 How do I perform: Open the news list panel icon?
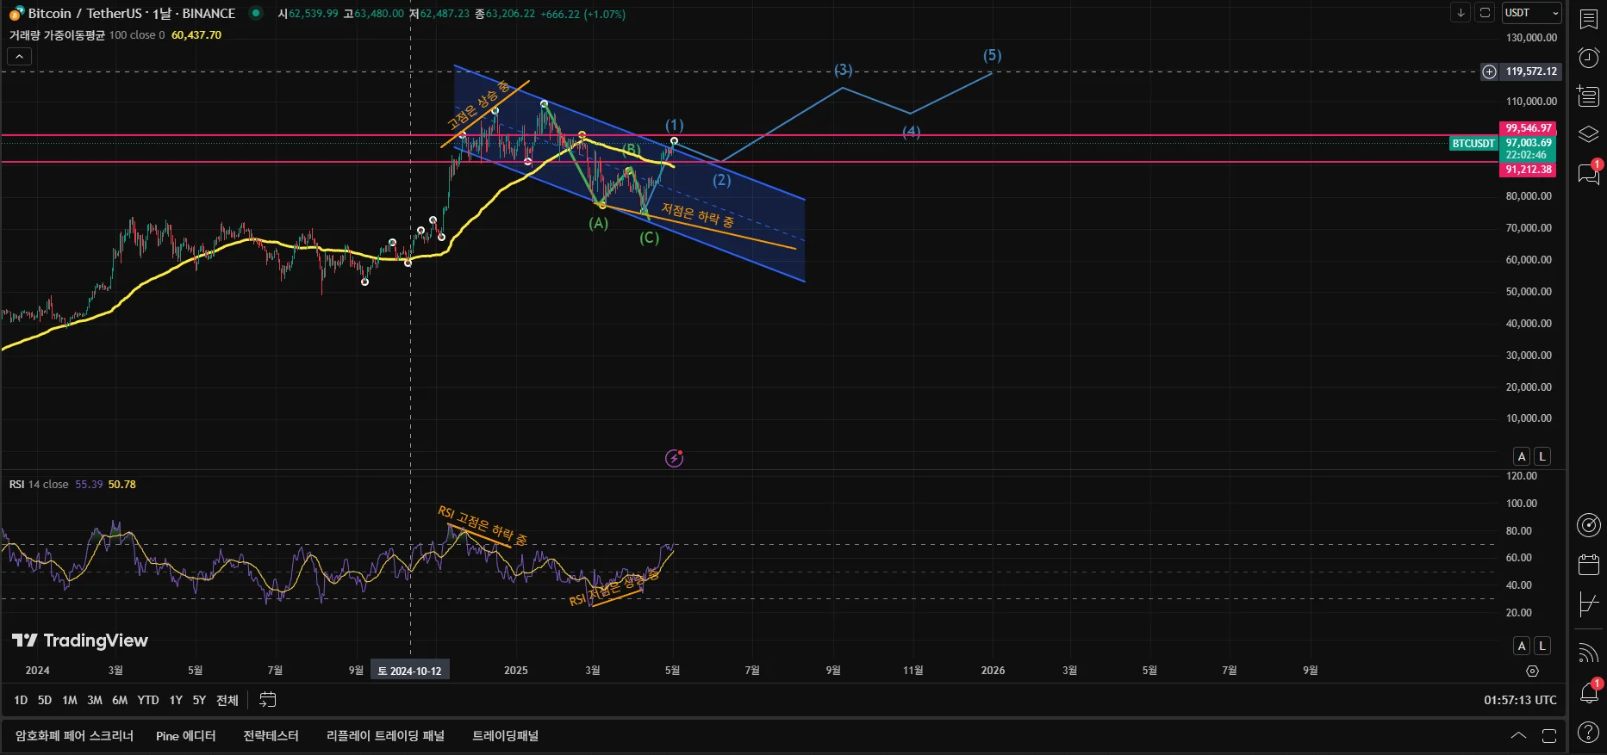point(1588,96)
